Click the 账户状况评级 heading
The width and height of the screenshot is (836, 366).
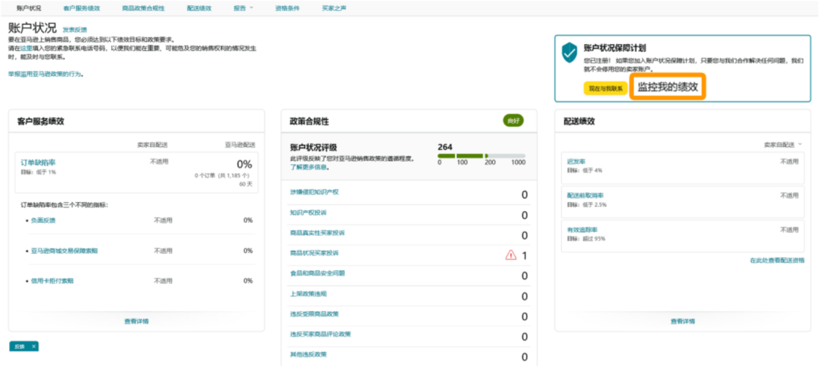tap(313, 148)
